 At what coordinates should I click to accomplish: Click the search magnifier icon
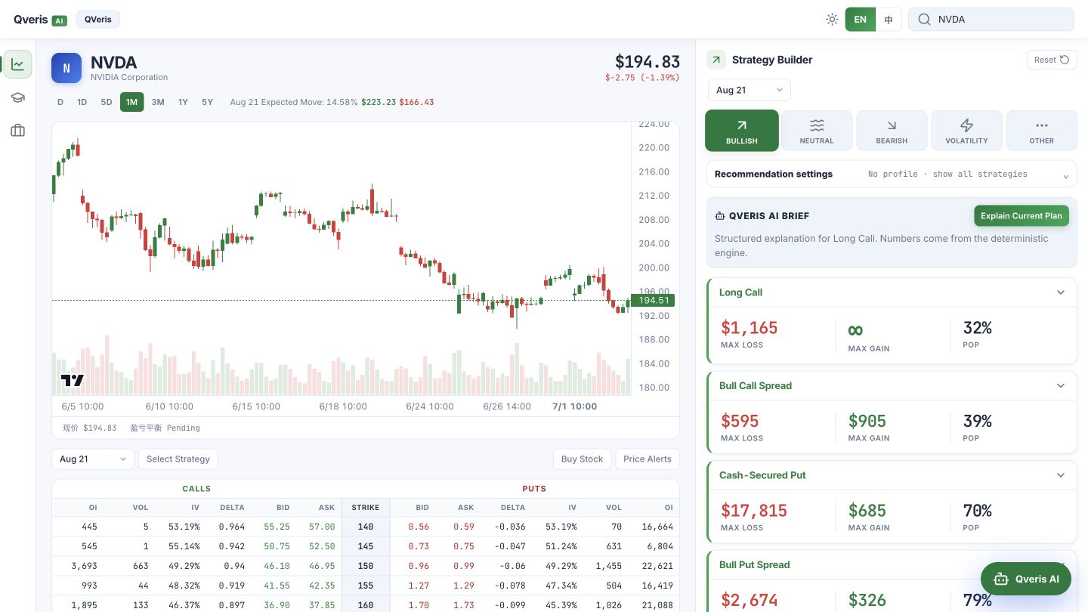point(923,20)
